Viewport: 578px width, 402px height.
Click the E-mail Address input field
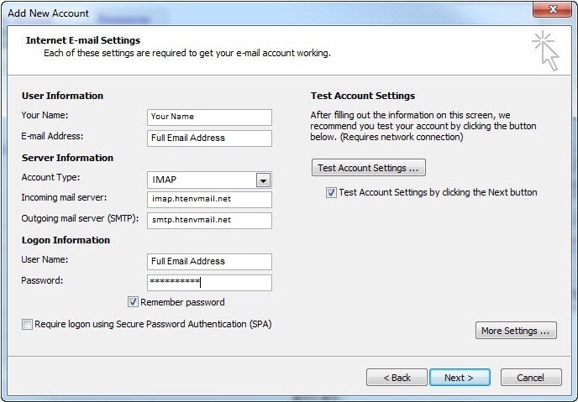[x=209, y=138]
